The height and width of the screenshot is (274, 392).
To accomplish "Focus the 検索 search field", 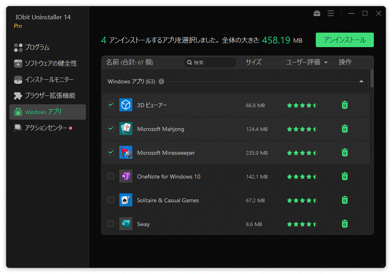I will tap(210, 62).
